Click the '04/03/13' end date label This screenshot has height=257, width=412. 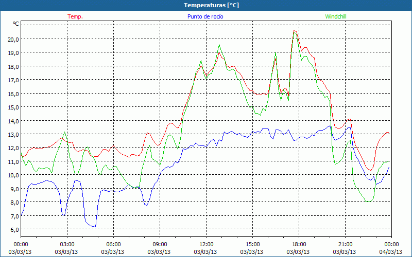390,252
